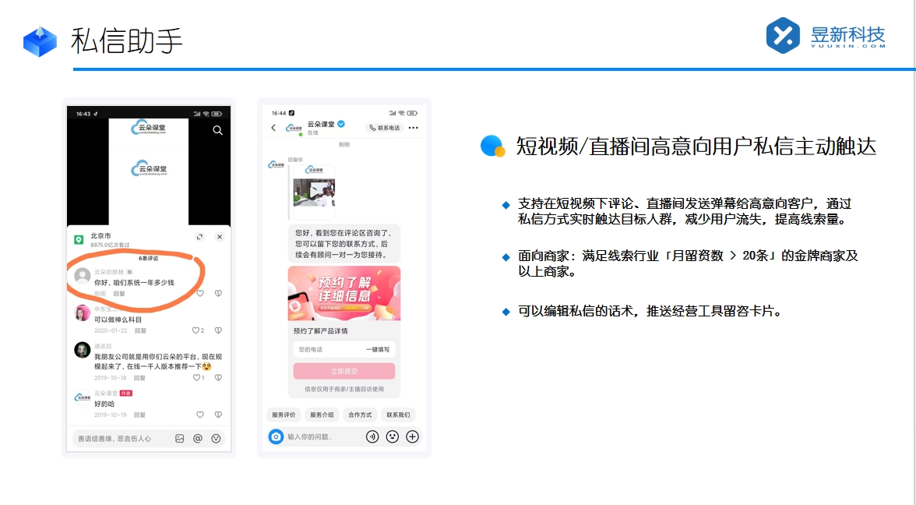Click the comment input '善语结善缘'
Viewport: 916px width, 505px height.
tap(117, 438)
